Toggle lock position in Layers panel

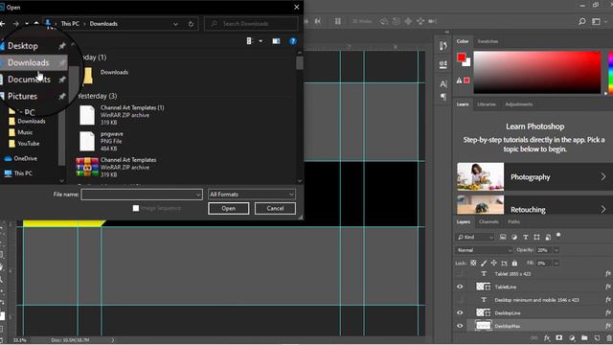494,263
